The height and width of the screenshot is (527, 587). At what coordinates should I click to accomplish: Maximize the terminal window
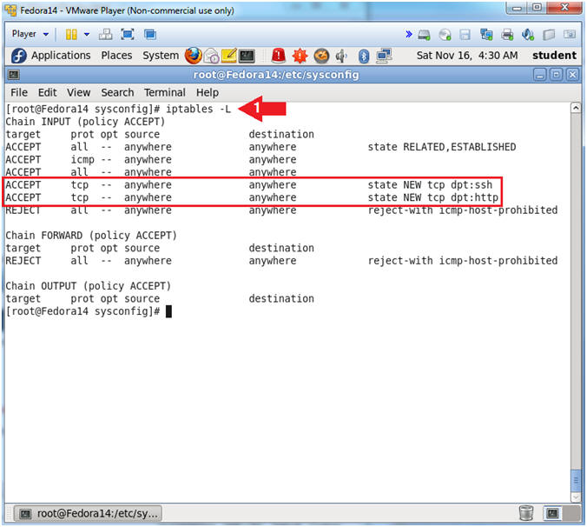(x=556, y=75)
